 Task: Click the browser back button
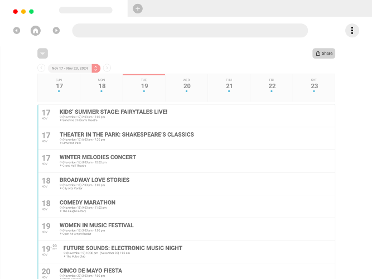(x=17, y=30)
